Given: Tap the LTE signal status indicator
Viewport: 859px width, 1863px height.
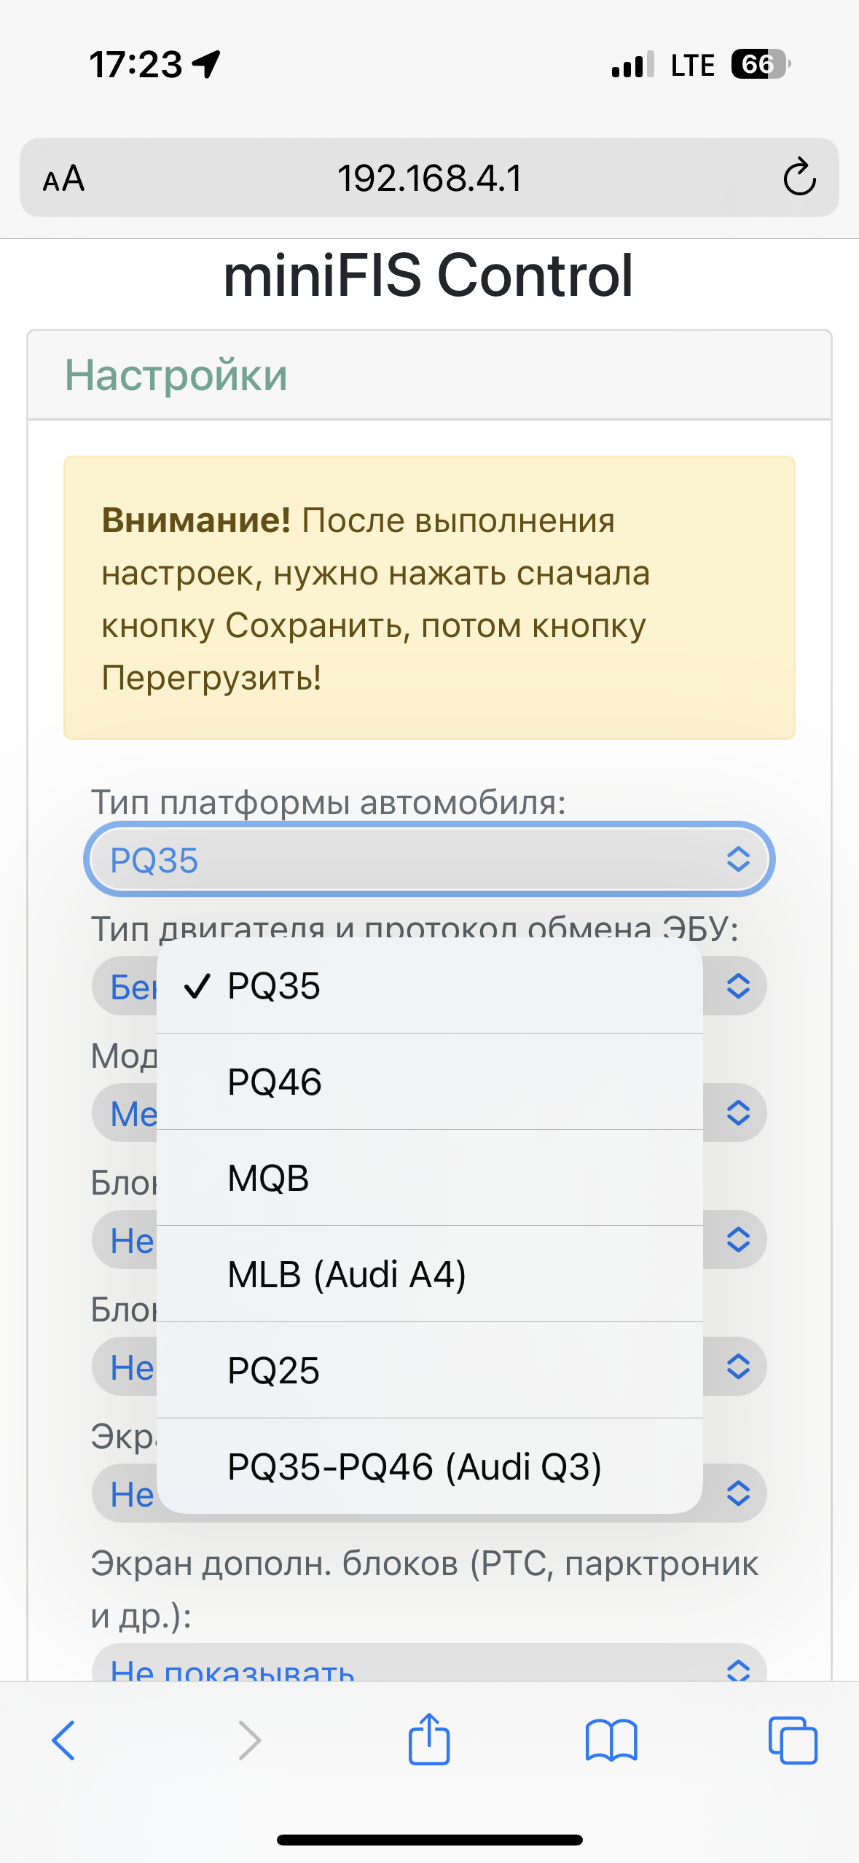Looking at the screenshot, I should point(692,66).
